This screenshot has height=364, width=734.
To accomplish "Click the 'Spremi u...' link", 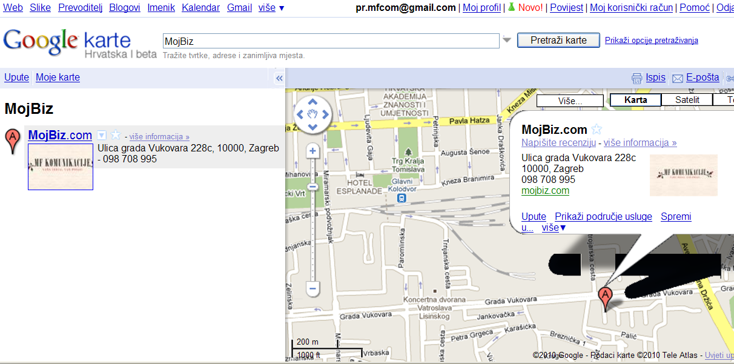I will [676, 217].
